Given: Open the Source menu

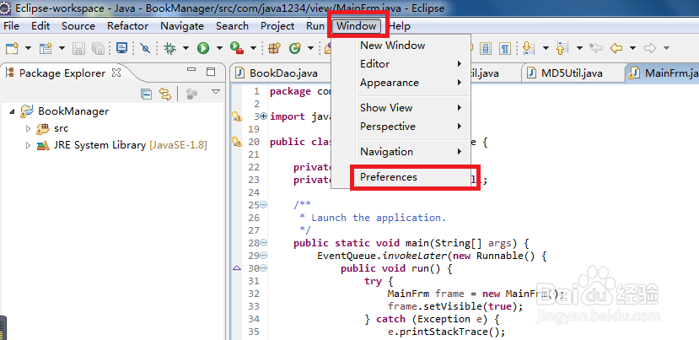Looking at the screenshot, I should point(78,26).
